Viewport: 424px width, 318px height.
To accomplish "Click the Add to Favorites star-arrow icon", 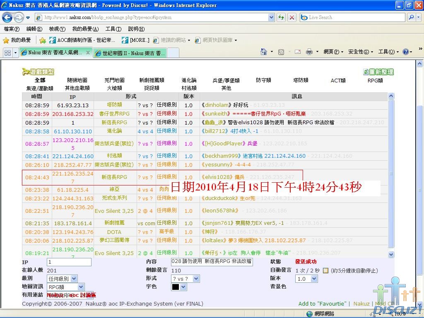I will coord(43,40).
